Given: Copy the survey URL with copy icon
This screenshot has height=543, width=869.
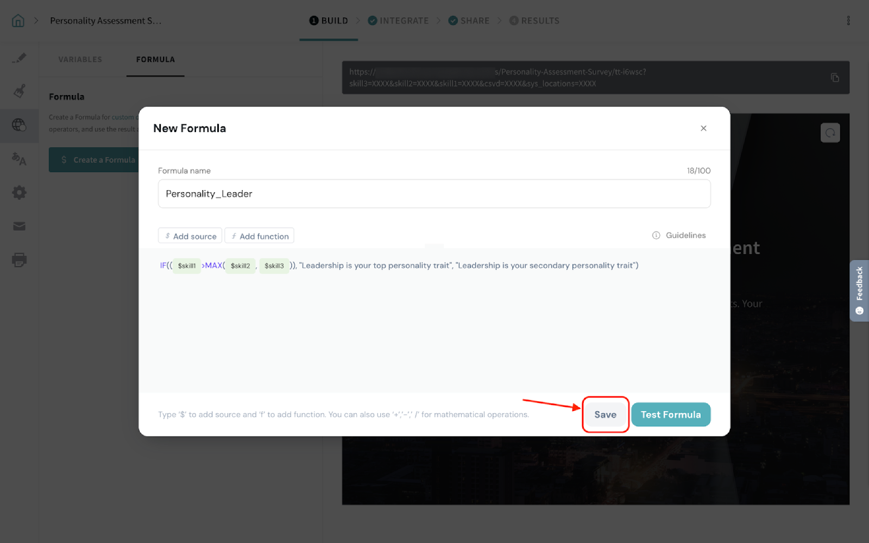Looking at the screenshot, I should pyautogui.click(x=835, y=78).
